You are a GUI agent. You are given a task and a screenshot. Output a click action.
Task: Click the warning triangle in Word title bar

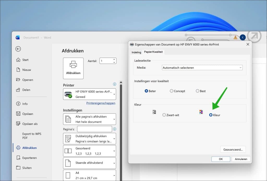point(235,37)
